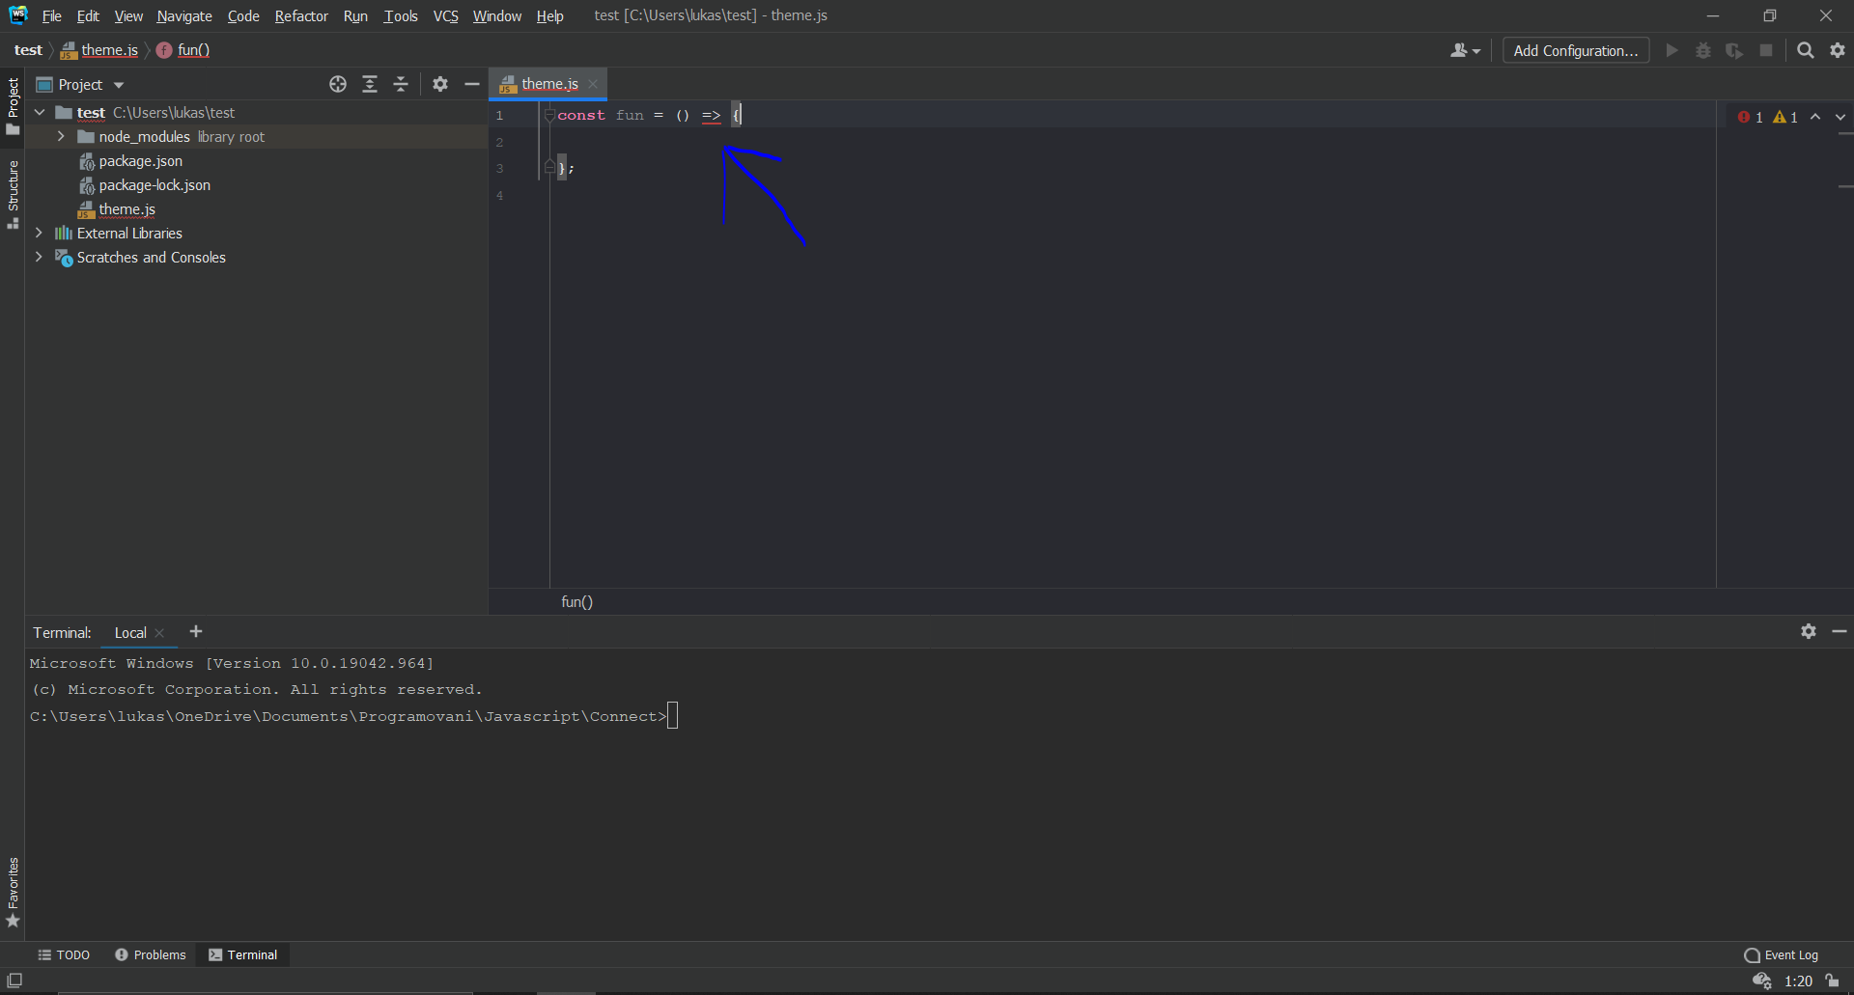Open IDE Settings via the gear icon
This screenshot has height=995, width=1854.
[1838, 50]
